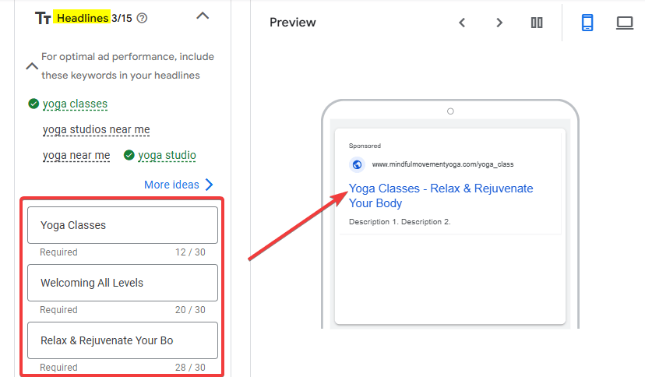Show the previous ad preview
The height and width of the screenshot is (377, 645).
(462, 23)
